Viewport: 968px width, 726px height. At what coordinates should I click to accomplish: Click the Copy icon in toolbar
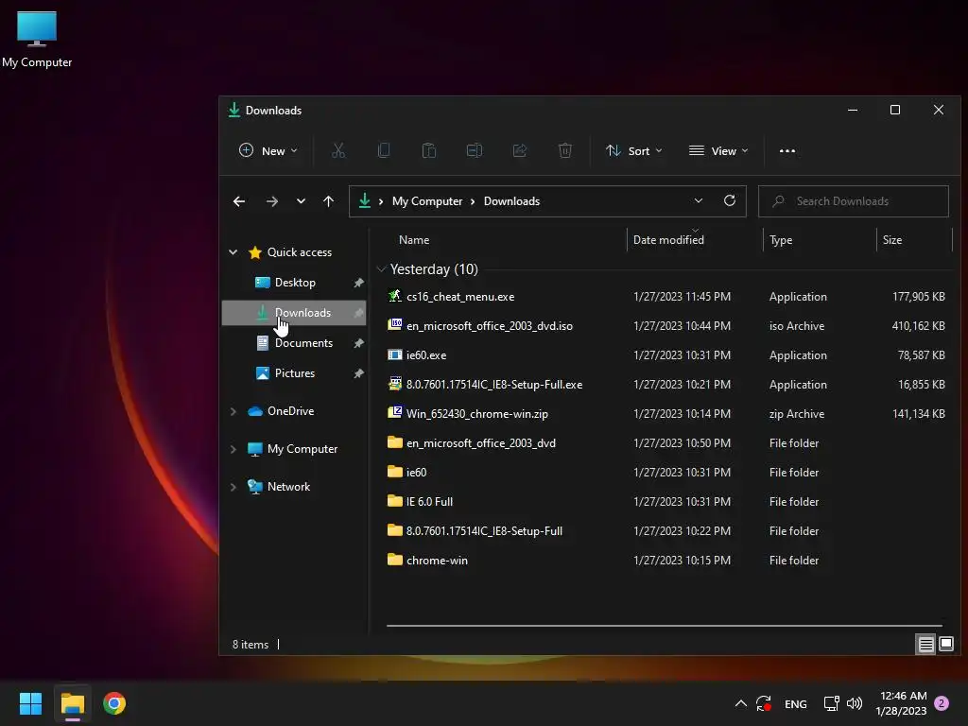click(384, 150)
